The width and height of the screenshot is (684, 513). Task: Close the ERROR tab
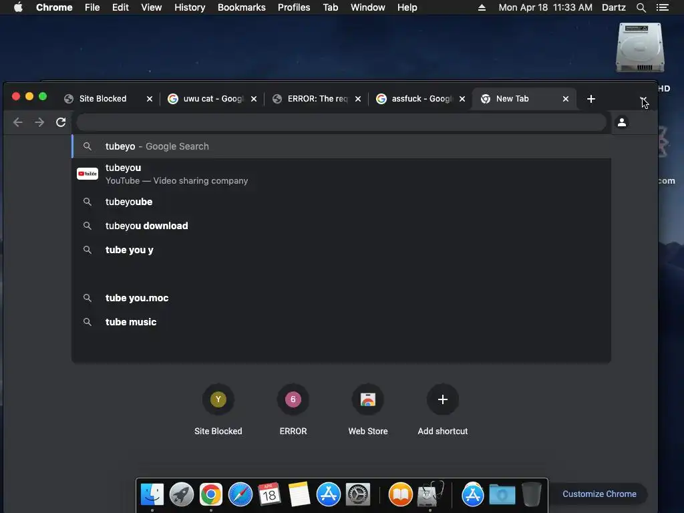coord(358,99)
